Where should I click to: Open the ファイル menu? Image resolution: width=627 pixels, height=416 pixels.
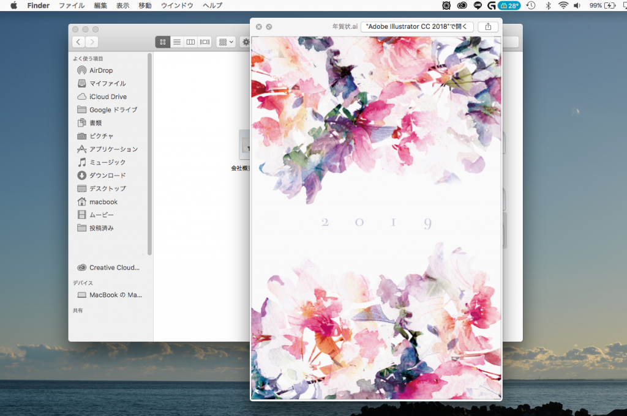pyautogui.click(x=72, y=6)
